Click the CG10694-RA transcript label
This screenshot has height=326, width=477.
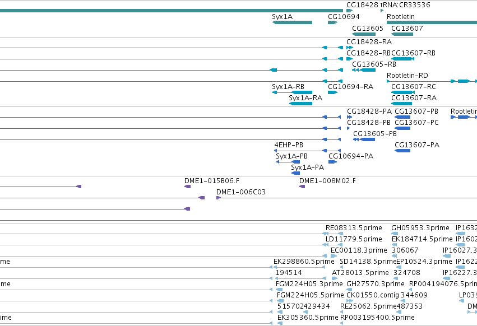click(x=350, y=87)
